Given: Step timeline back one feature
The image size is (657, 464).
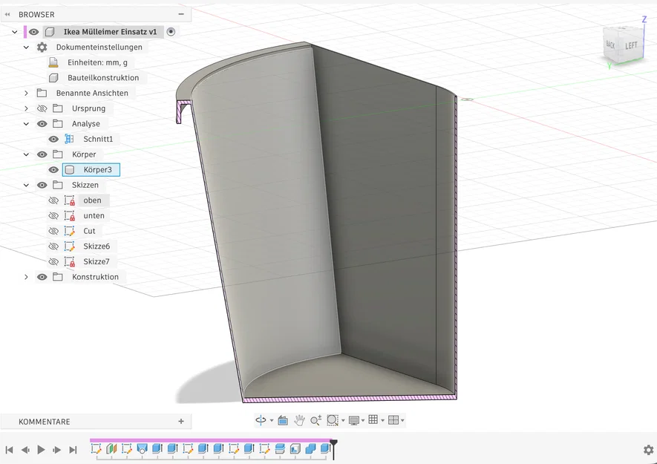Looking at the screenshot, I should coord(25,450).
